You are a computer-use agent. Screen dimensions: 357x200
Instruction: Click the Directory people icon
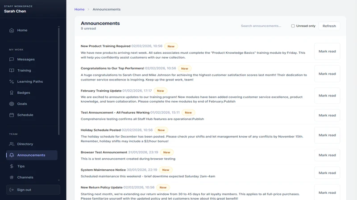[x=12, y=144]
